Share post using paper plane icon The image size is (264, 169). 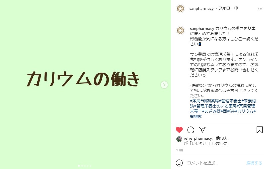(x=202, y=130)
